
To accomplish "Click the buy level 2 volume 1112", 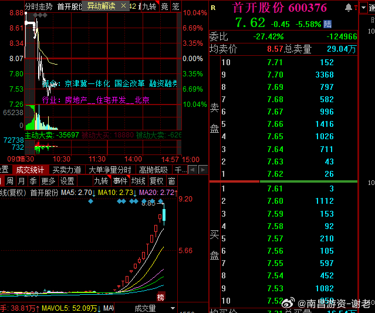I will (x=325, y=201).
